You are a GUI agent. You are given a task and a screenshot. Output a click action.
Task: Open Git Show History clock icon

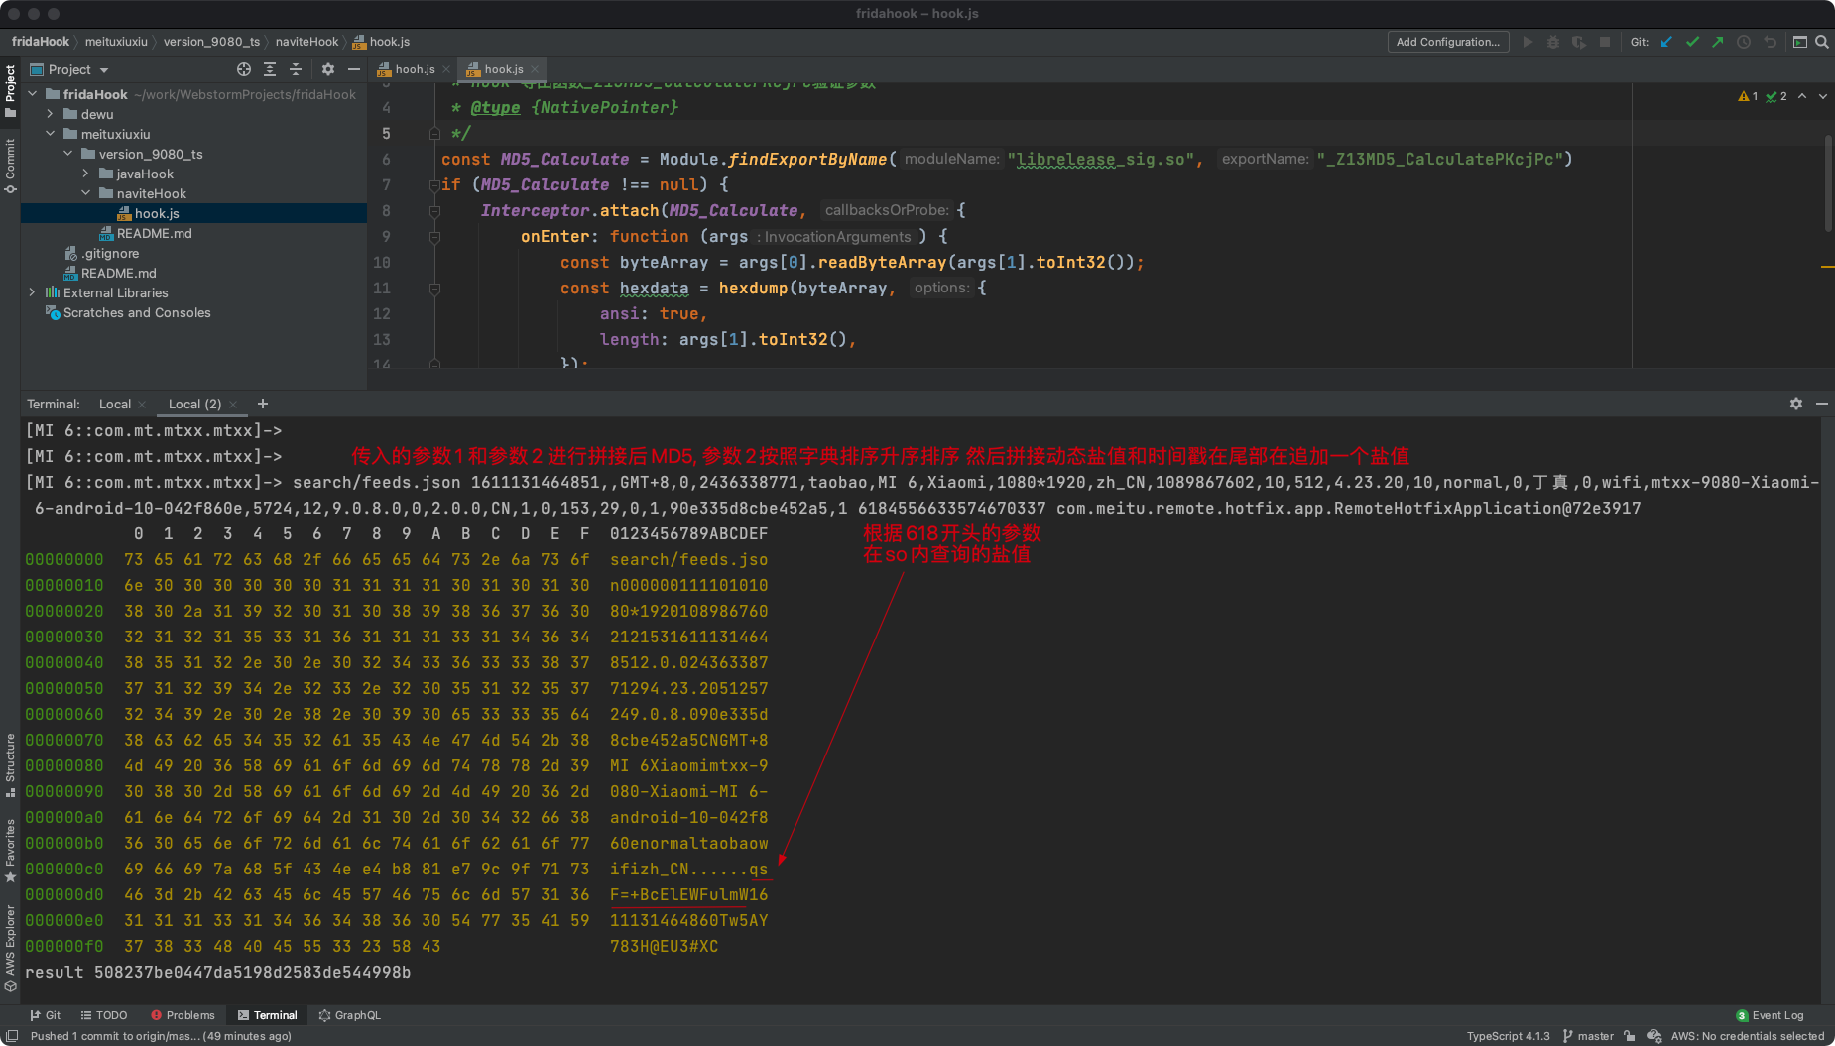1744,42
